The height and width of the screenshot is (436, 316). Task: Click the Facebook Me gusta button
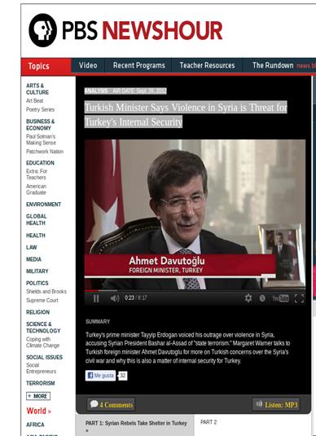[100, 376]
